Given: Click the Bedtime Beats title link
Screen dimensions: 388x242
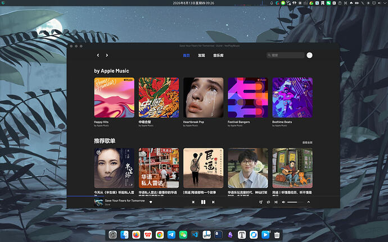Looking at the screenshot, I should 282,122.
